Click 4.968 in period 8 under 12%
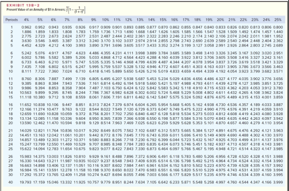 pyautogui.click(x=129, y=62)
